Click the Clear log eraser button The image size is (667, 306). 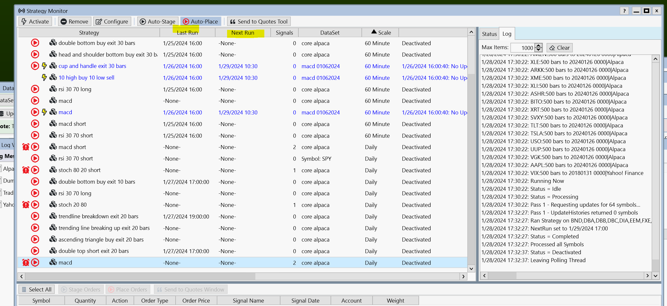tap(559, 48)
